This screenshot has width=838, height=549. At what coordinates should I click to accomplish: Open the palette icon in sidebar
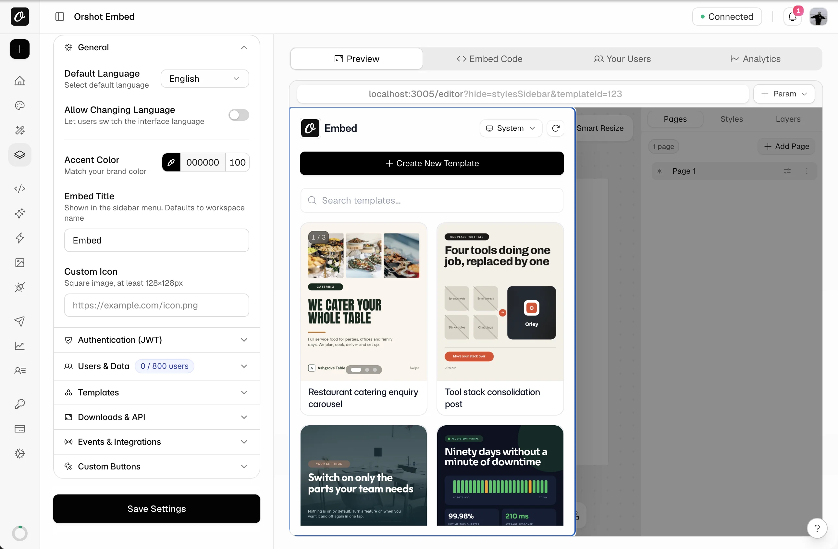pyautogui.click(x=20, y=105)
